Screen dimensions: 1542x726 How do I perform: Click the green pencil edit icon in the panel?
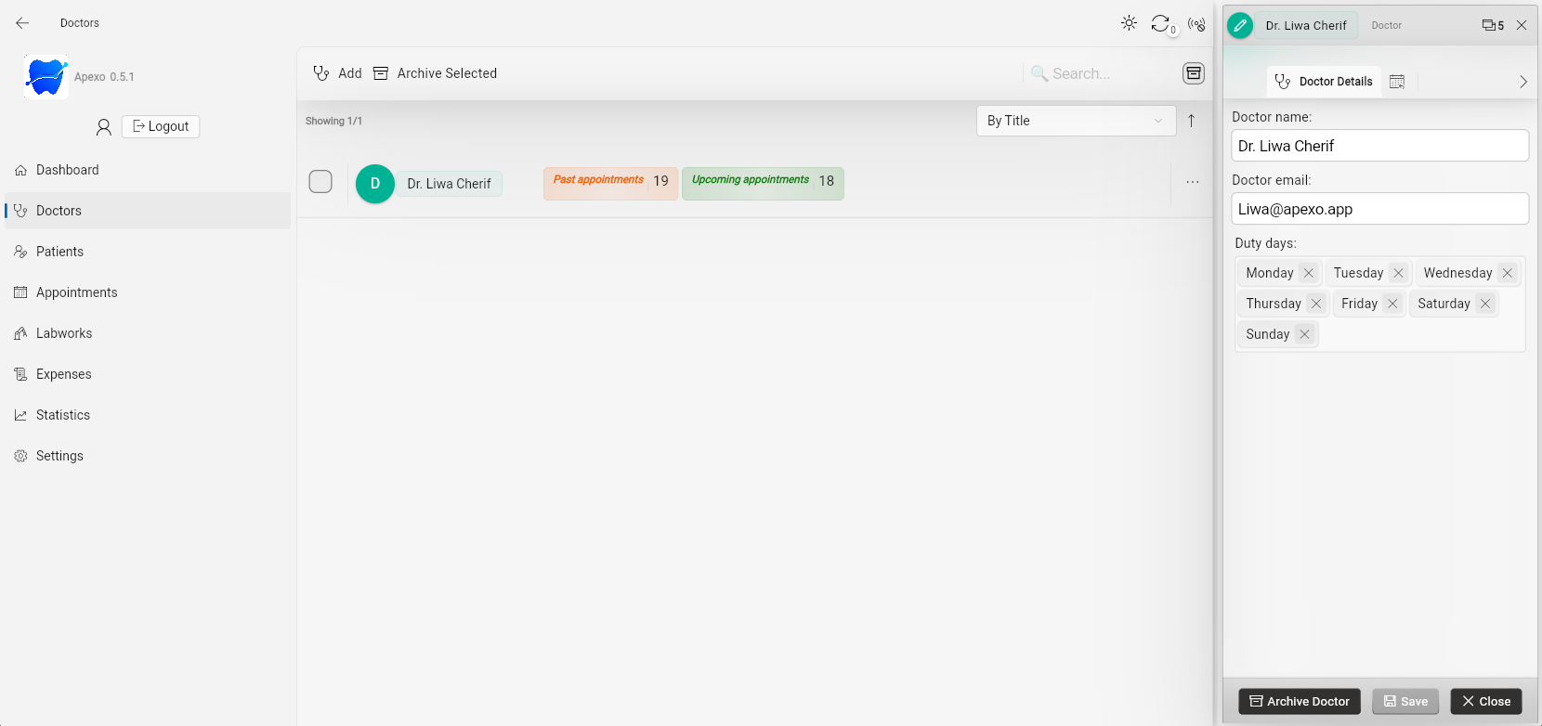click(1240, 26)
